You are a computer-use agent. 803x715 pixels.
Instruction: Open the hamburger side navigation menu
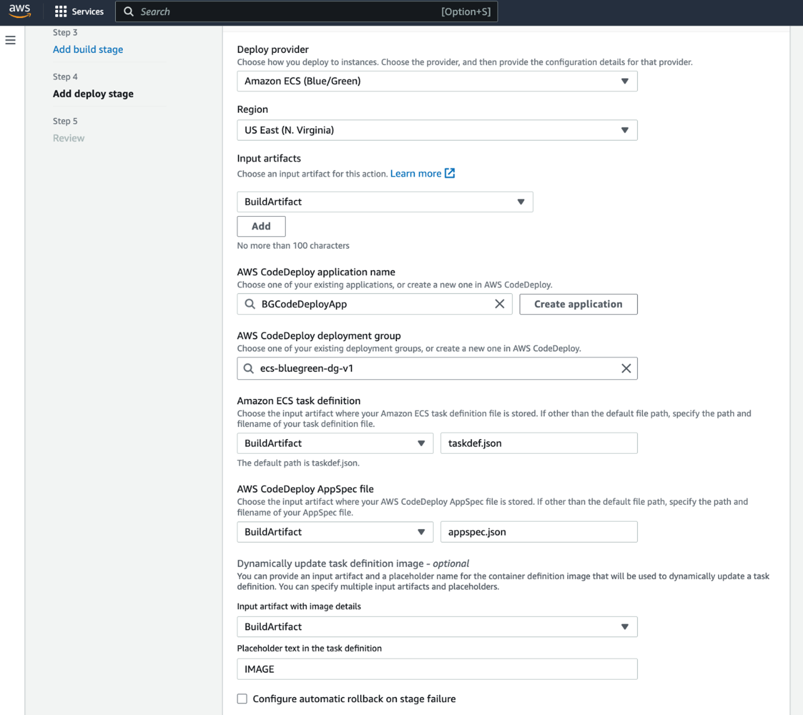pos(10,40)
